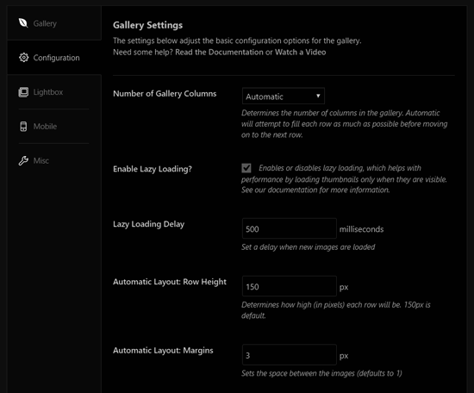This screenshot has width=474, height=393.
Task: Click the Configuration gear icon
Action: [x=23, y=58]
